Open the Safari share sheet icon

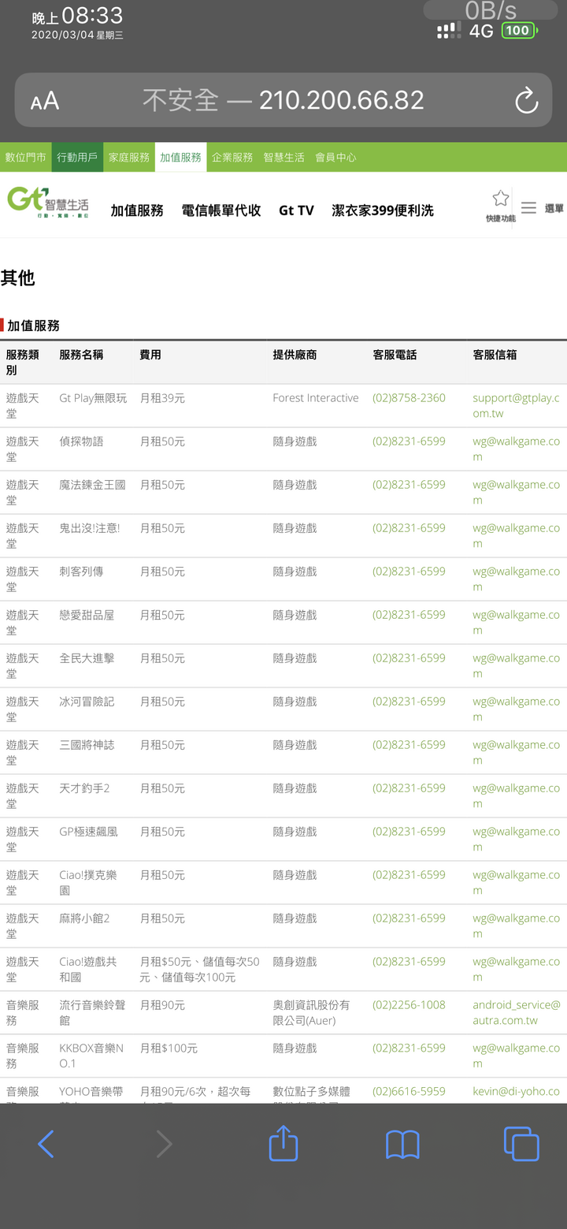click(x=283, y=1143)
